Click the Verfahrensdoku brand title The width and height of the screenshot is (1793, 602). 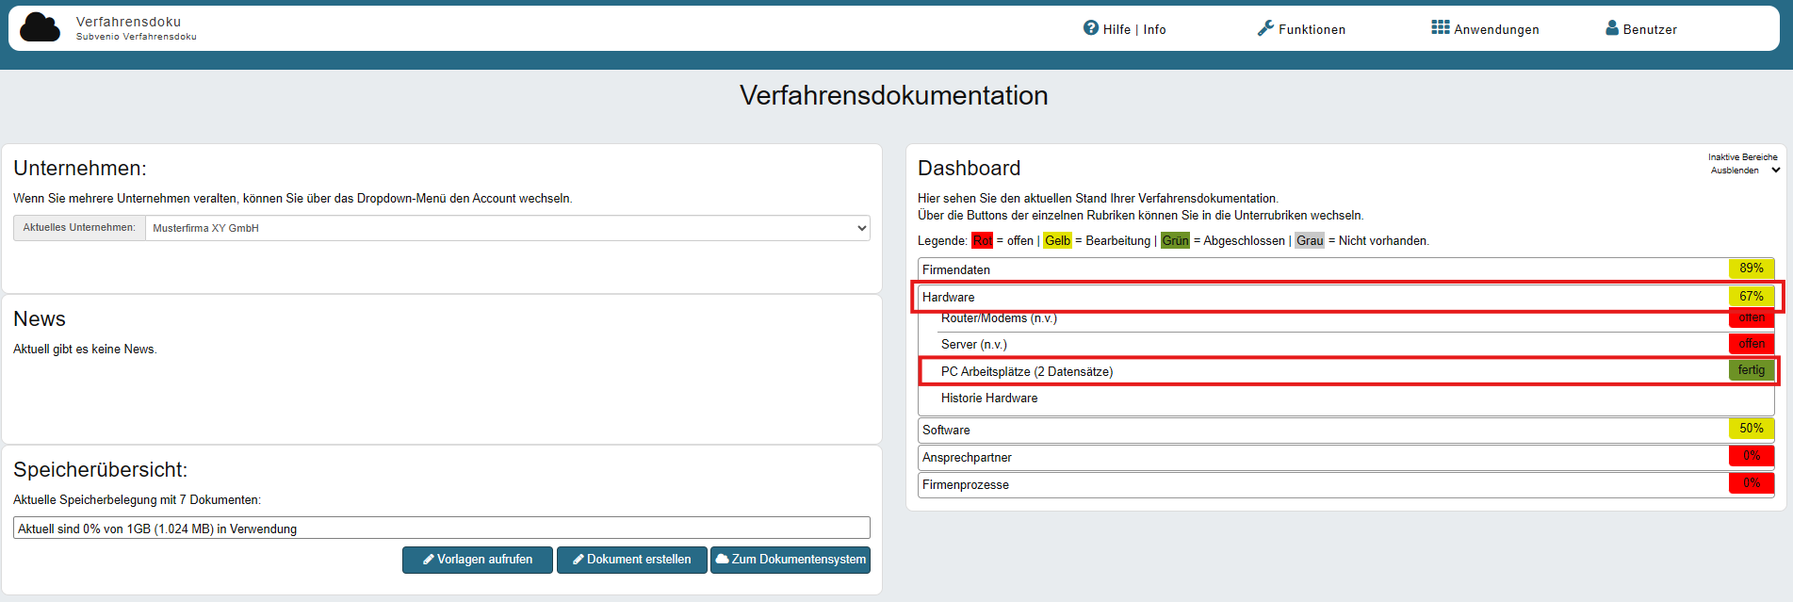[128, 22]
